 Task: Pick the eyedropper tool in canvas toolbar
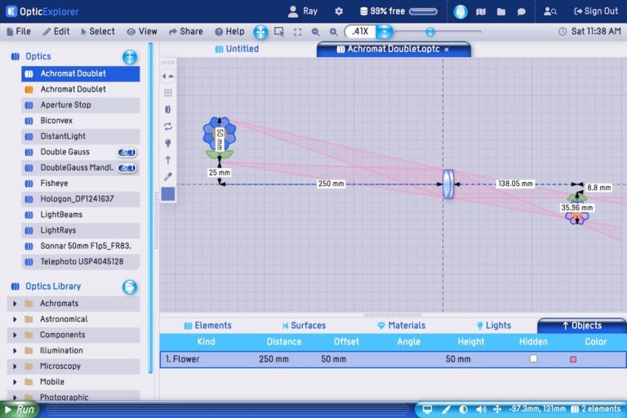click(168, 176)
